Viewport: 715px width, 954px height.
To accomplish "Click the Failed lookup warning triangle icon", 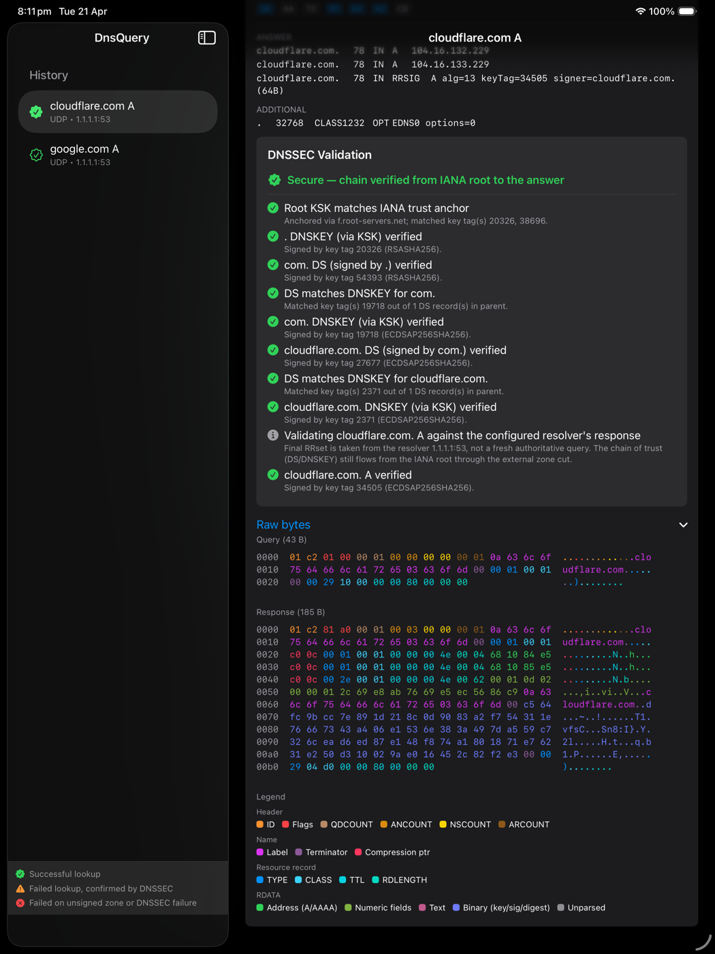I will [20, 889].
